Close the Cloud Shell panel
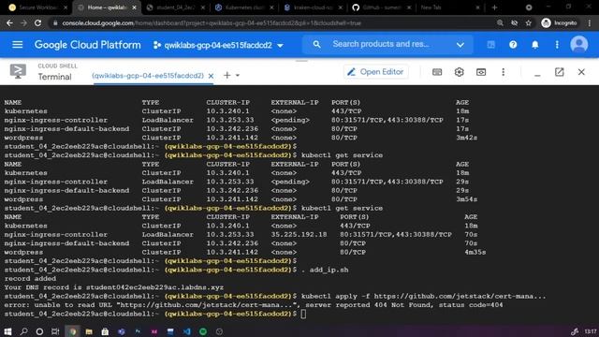Viewport: 599px width, 337px height. (x=581, y=72)
